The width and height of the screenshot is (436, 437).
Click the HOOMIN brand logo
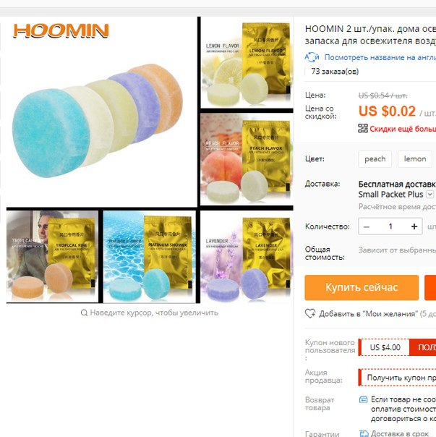61,30
